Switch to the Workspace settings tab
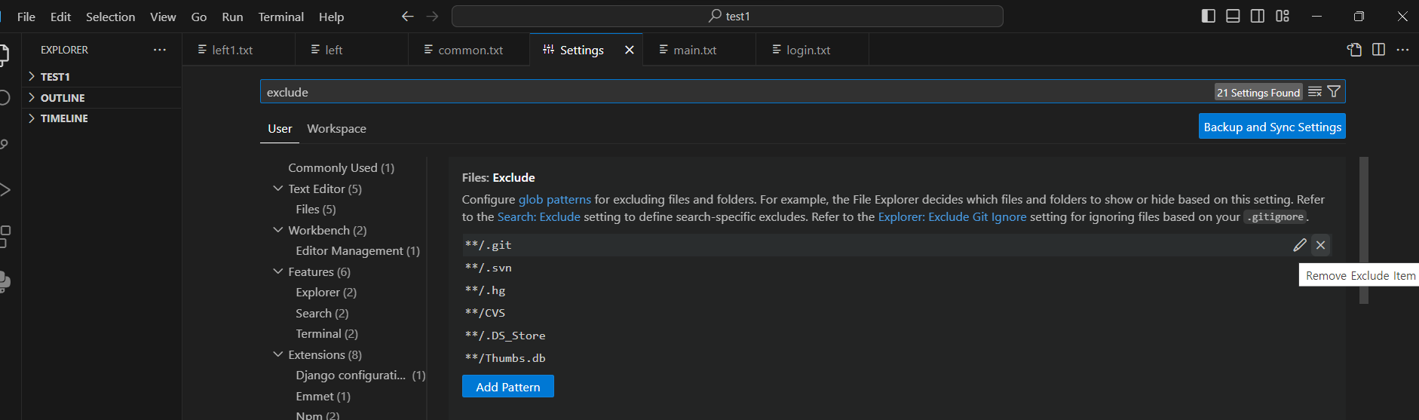This screenshot has width=1419, height=420. (x=336, y=129)
